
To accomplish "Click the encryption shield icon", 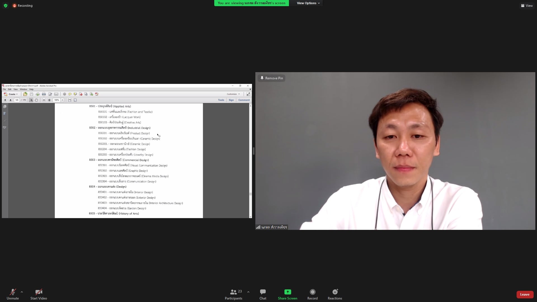I will click(x=6, y=6).
